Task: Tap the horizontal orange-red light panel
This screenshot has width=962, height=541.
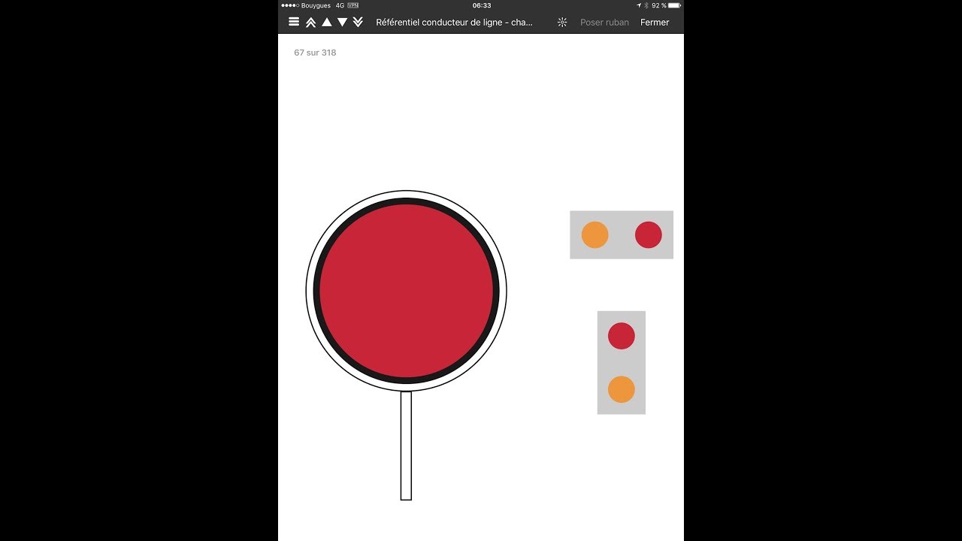Action: click(x=622, y=235)
